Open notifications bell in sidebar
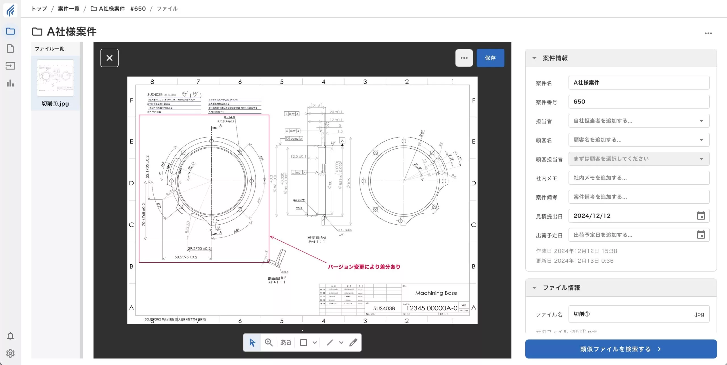The height and width of the screenshot is (365, 727). (x=10, y=336)
